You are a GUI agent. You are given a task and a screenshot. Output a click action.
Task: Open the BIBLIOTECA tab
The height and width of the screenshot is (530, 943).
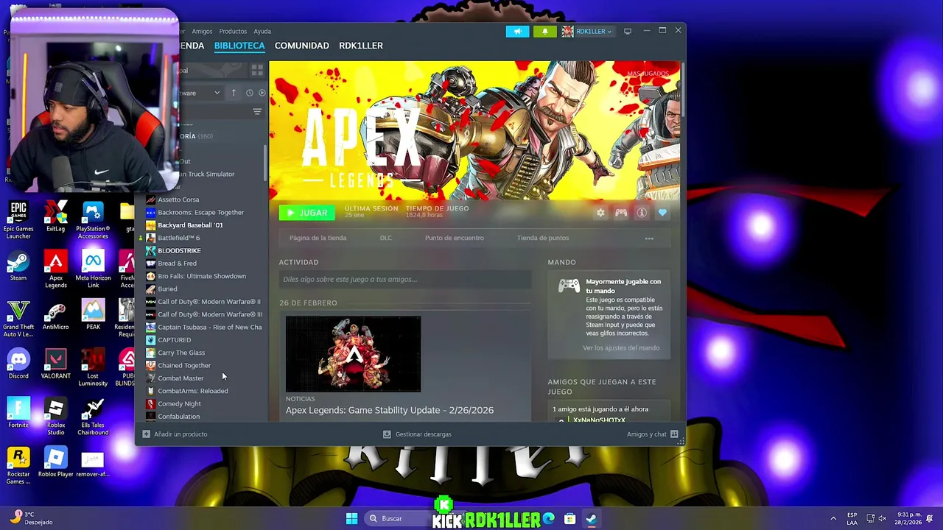click(239, 46)
